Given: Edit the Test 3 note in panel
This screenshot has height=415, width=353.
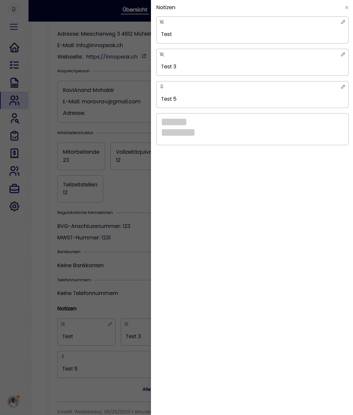Looking at the screenshot, I should [x=343, y=54].
